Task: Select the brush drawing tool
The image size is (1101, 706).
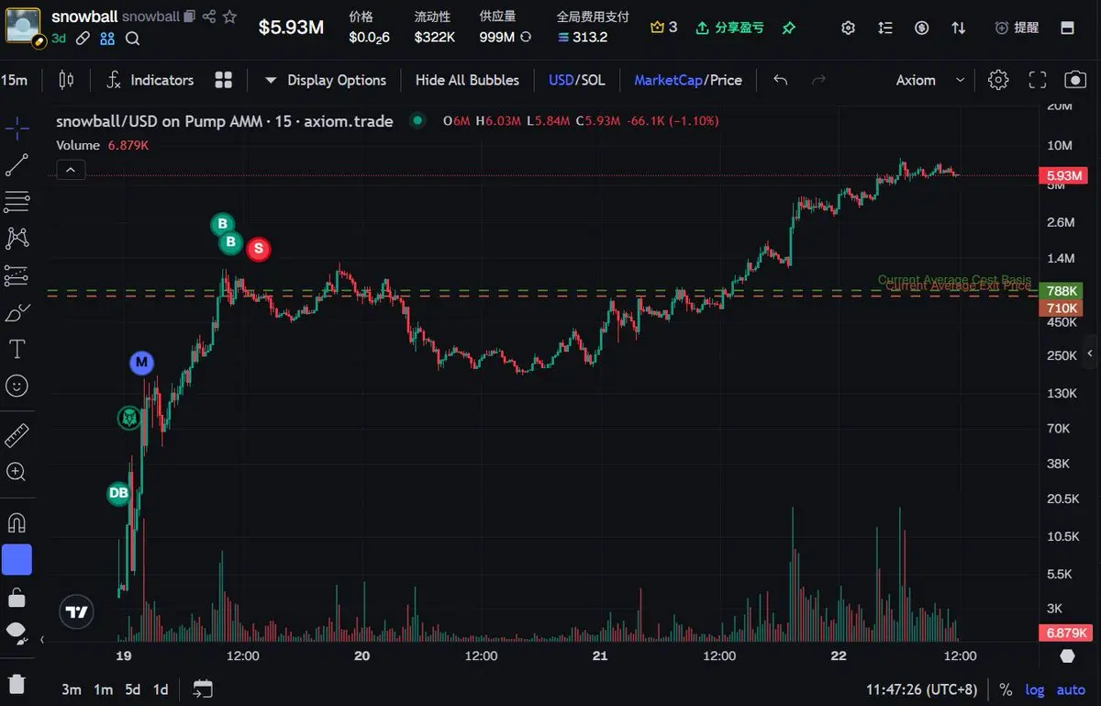Action: [17, 313]
